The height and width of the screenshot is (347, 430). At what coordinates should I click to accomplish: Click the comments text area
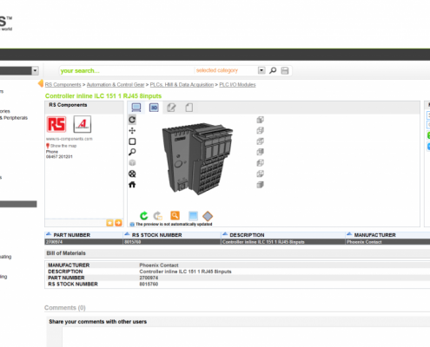246,337
